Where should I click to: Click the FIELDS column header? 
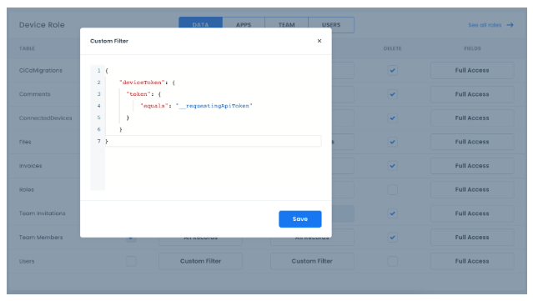pyautogui.click(x=472, y=48)
